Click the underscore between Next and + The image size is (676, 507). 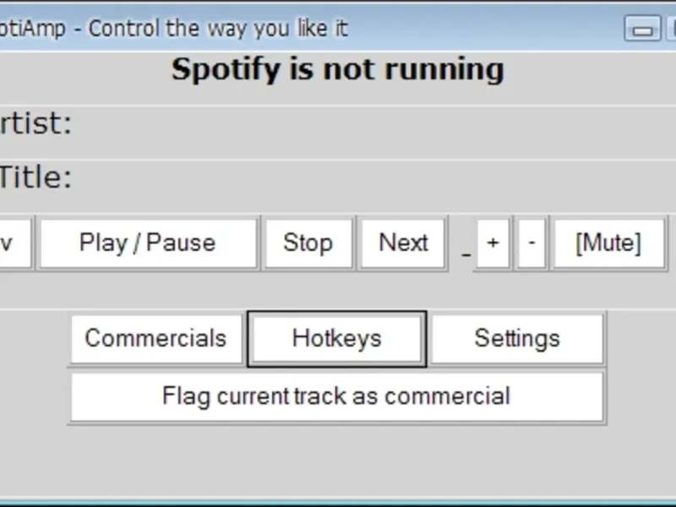coord(466,252)
